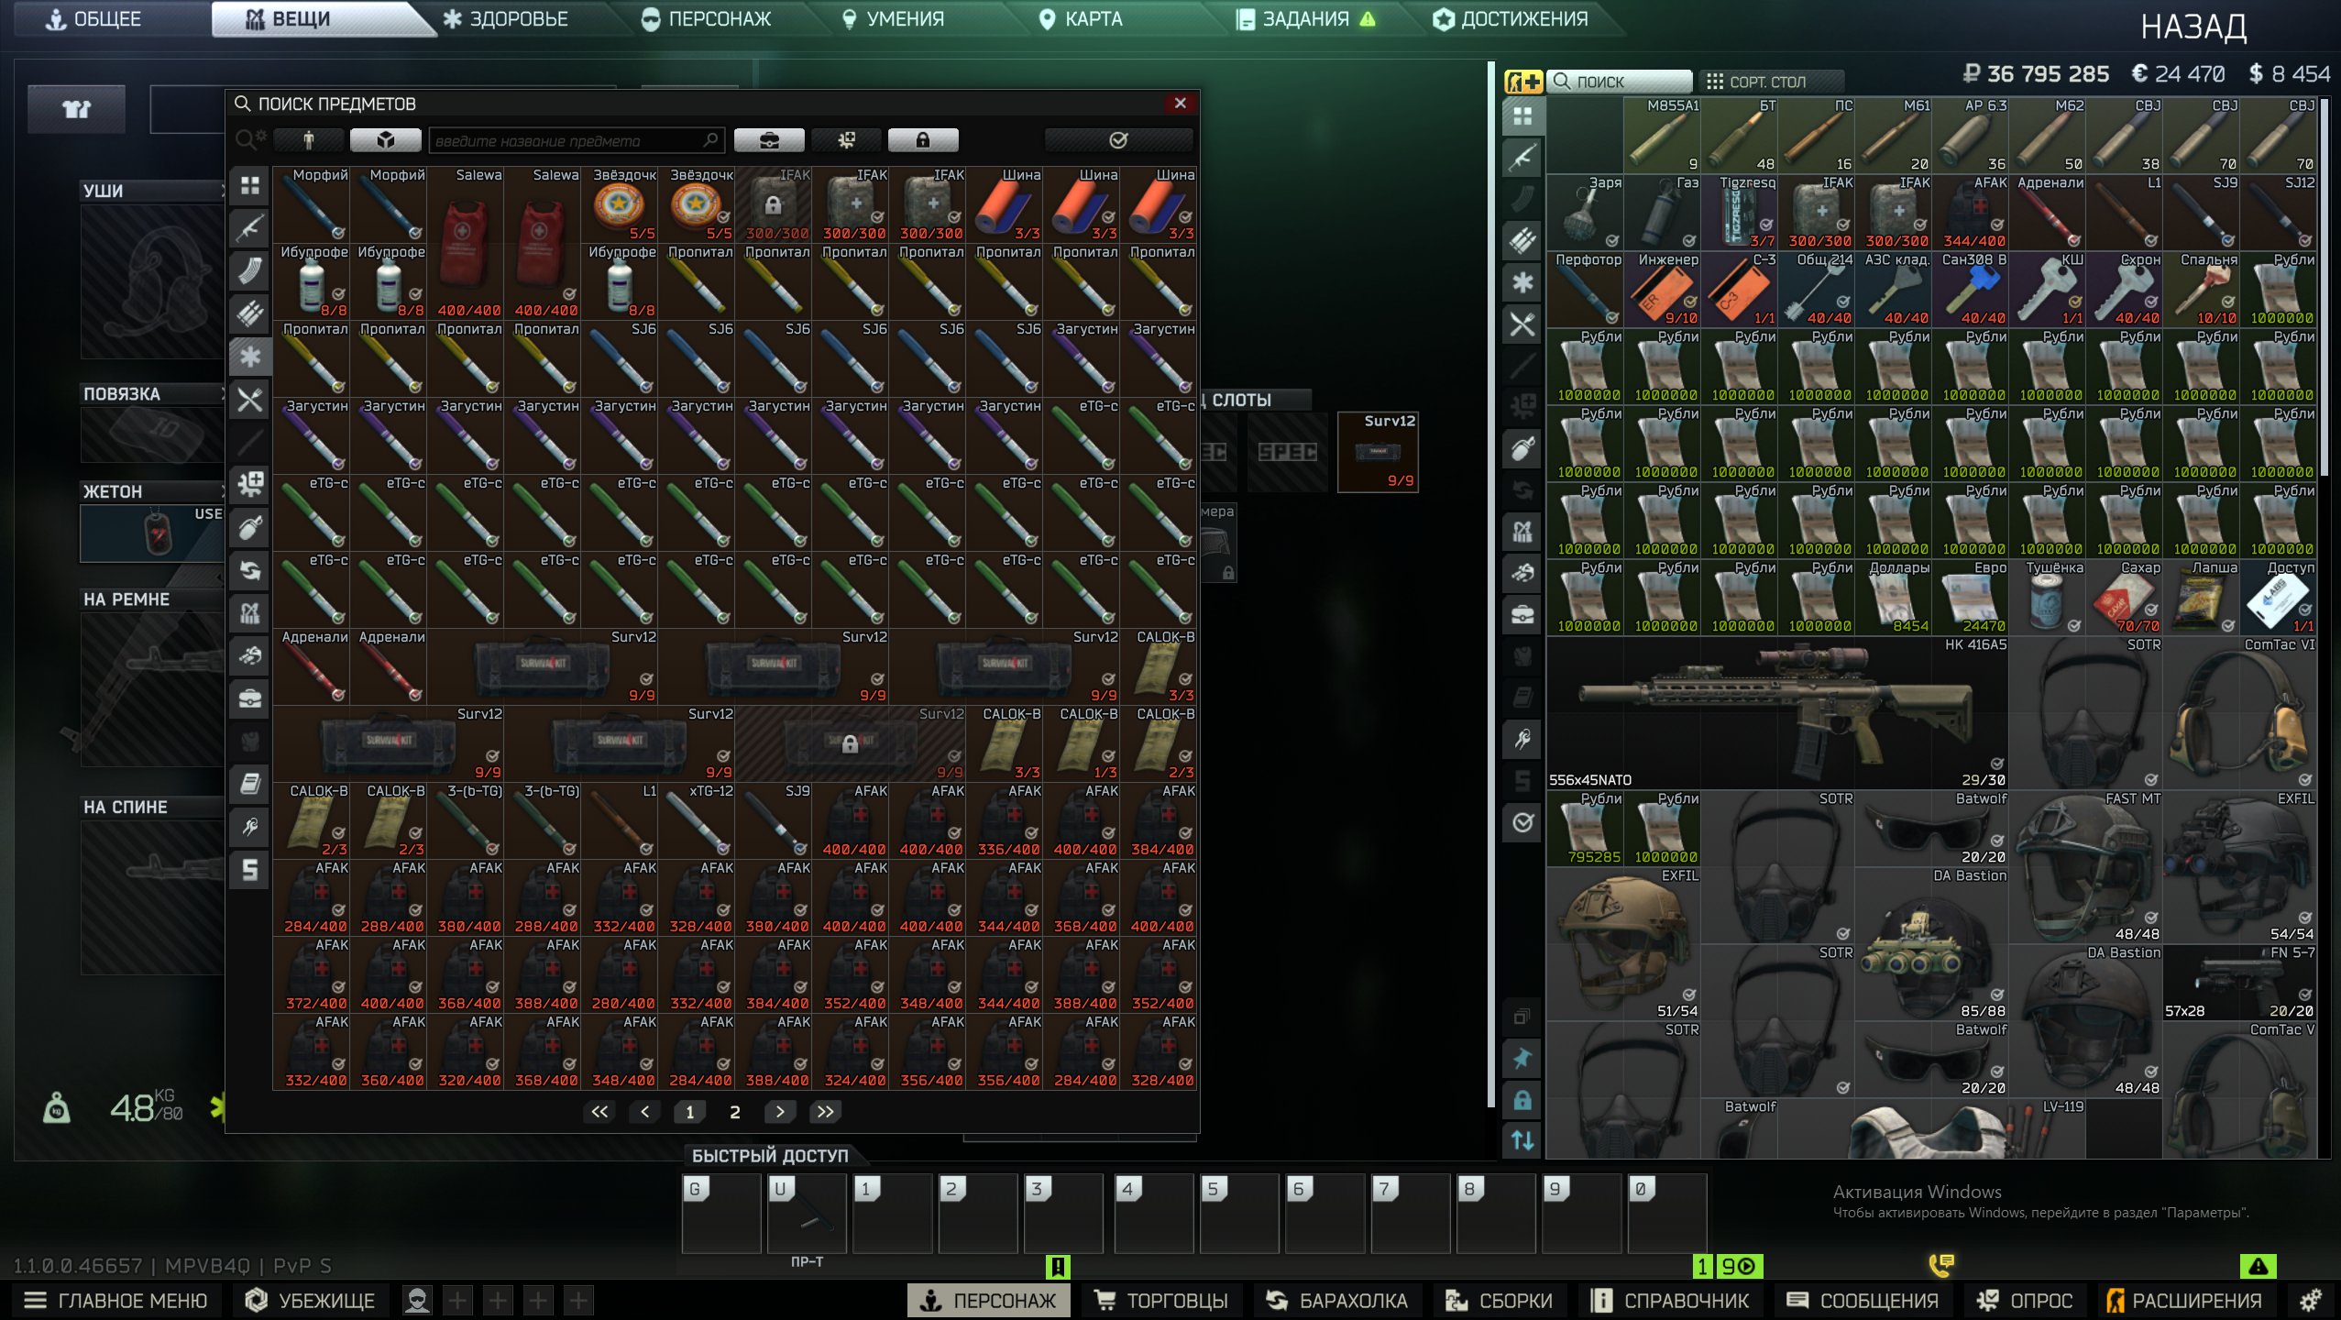Filter stash by ammo rounds icon
This screenshot has height=1320, width=2341.
(x=1522, y=241)
